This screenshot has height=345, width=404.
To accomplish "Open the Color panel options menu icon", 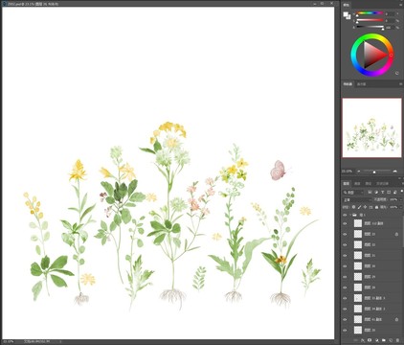I will (x=400, y=5).
